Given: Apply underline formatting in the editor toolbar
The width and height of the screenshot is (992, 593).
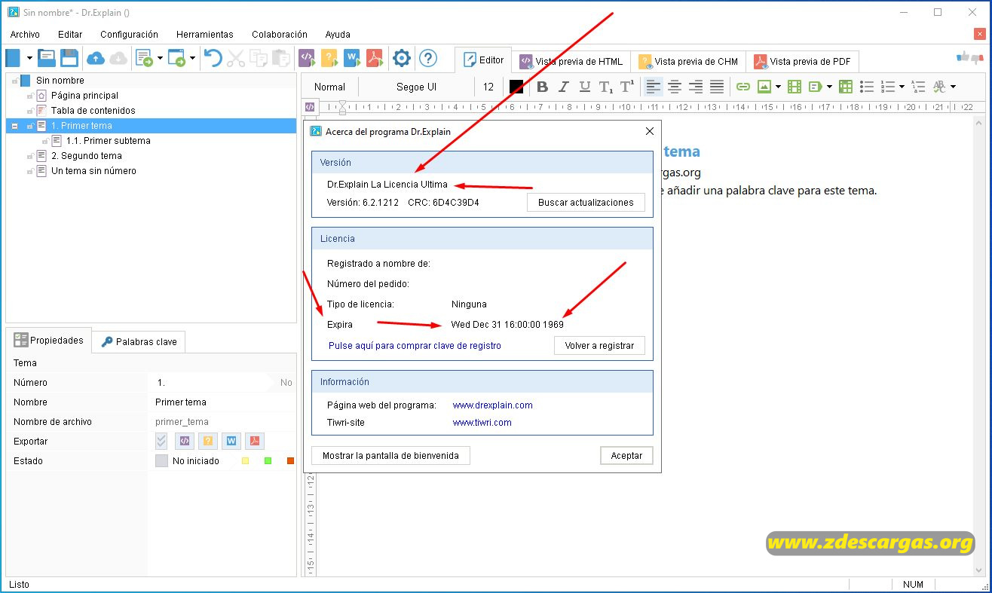Looking at the screenshot, I should (584, 87).
